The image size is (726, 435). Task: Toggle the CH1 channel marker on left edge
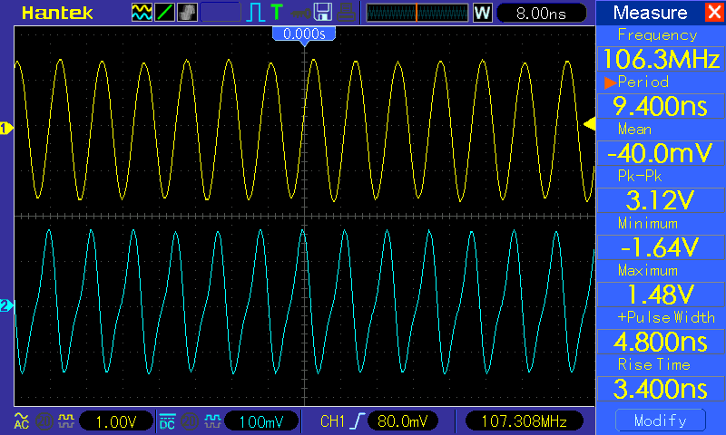tap(5, 129)
